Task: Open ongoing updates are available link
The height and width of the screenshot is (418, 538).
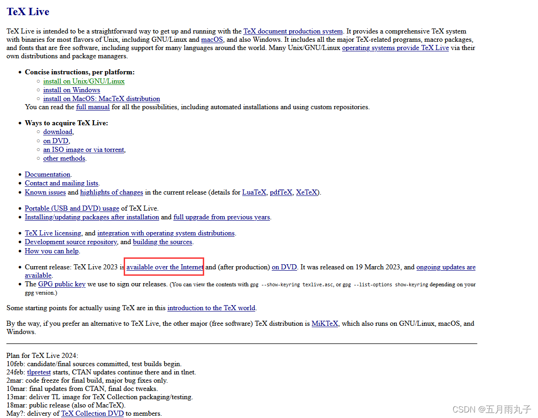Action: click(446, 267)
